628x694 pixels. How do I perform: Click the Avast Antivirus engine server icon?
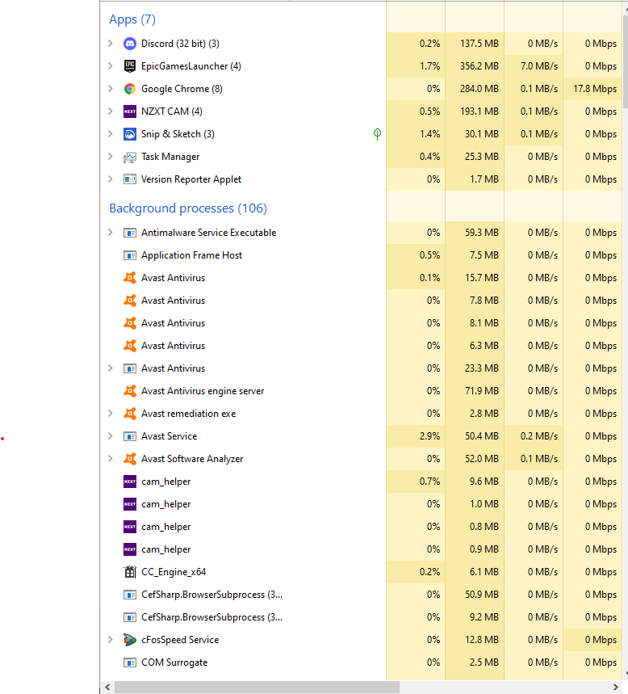coord(130,391)
